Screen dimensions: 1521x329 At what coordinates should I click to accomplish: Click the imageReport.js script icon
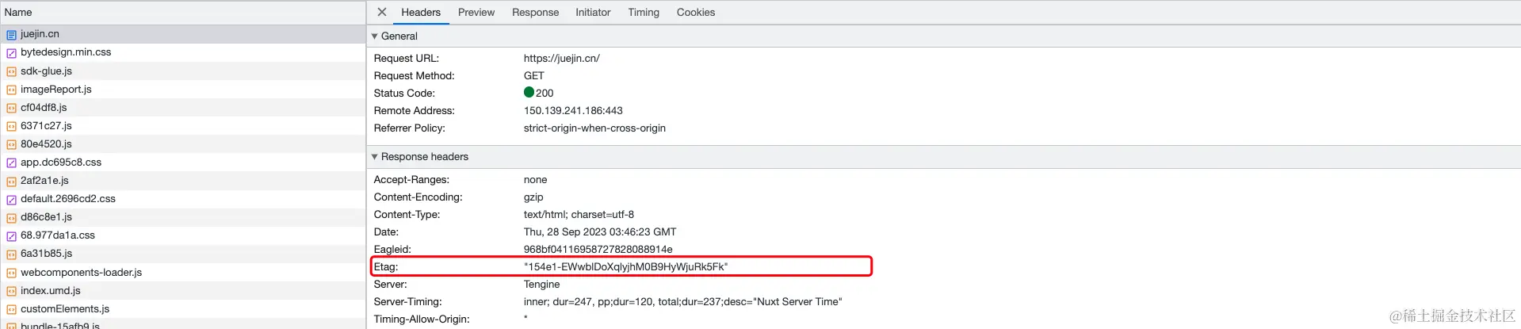click(11, 90)
